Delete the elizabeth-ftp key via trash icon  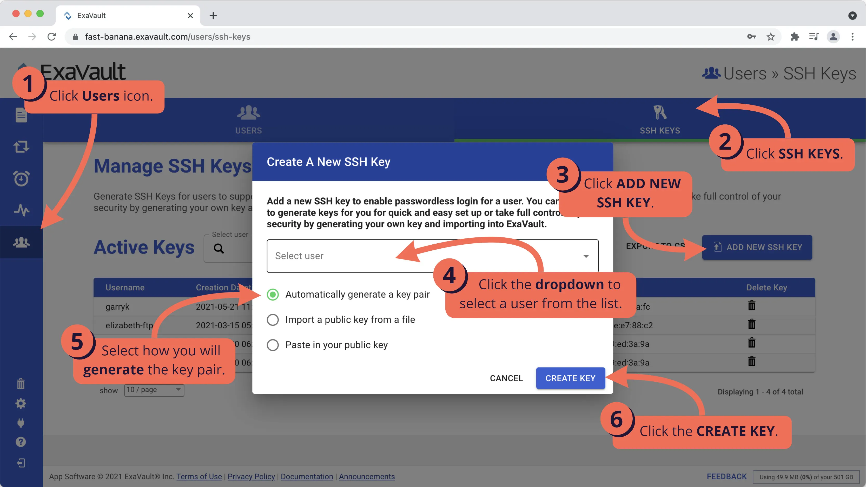(752, 324)
